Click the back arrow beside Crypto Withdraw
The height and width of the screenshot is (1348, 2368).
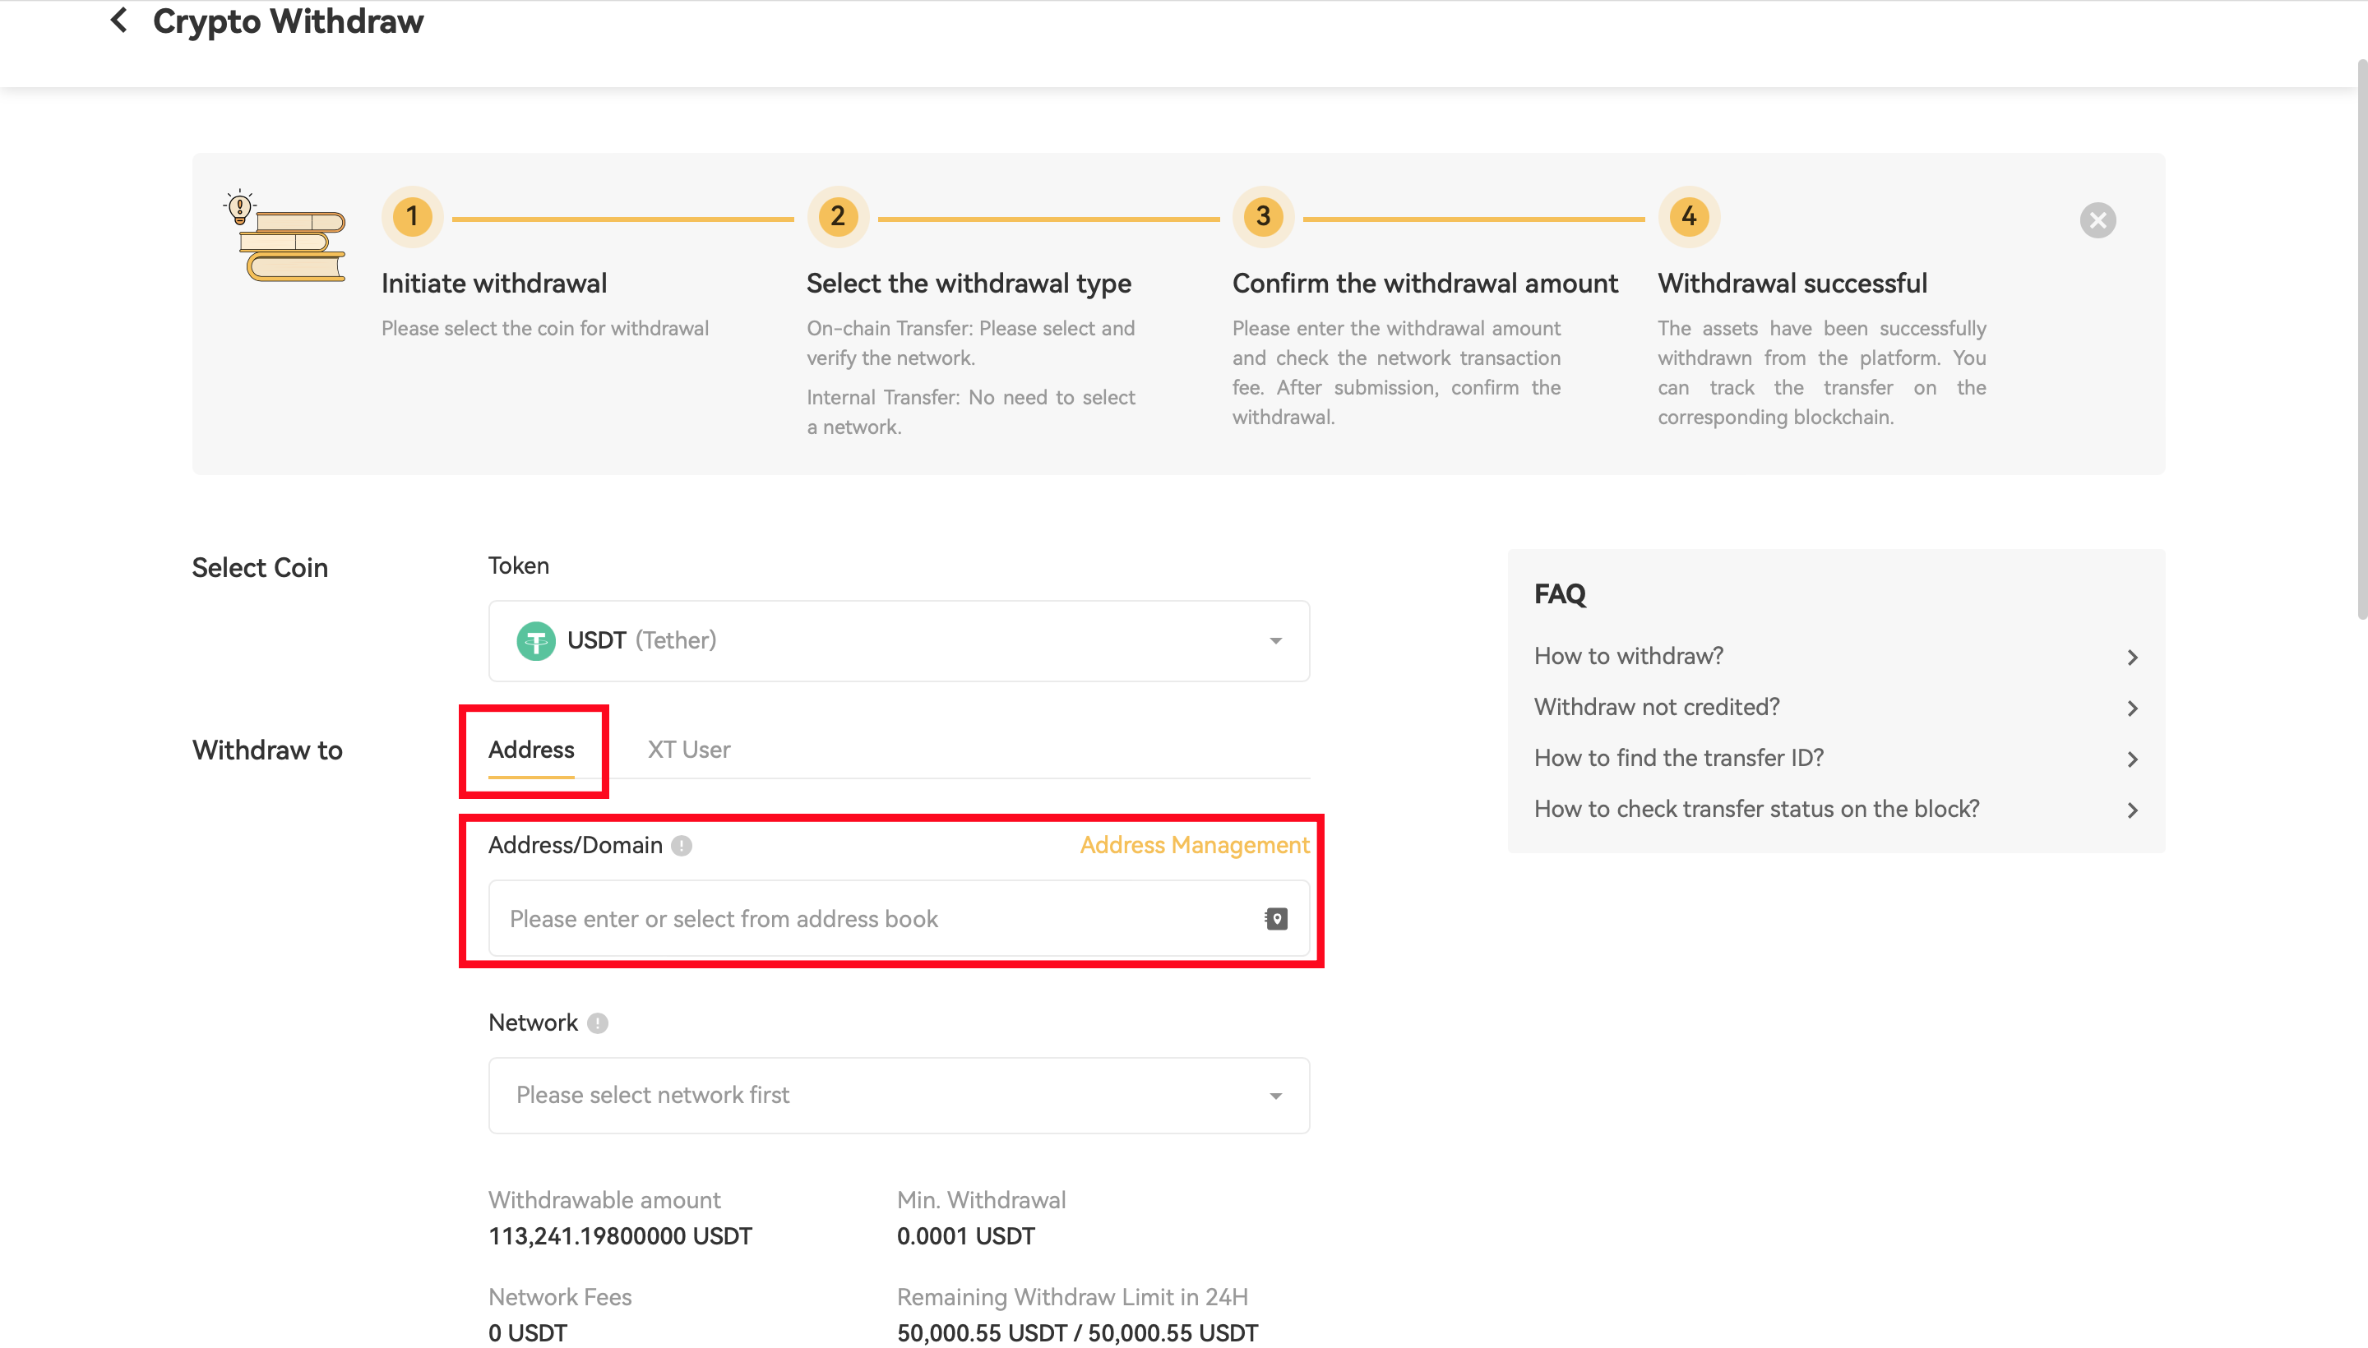click(118, 21)
